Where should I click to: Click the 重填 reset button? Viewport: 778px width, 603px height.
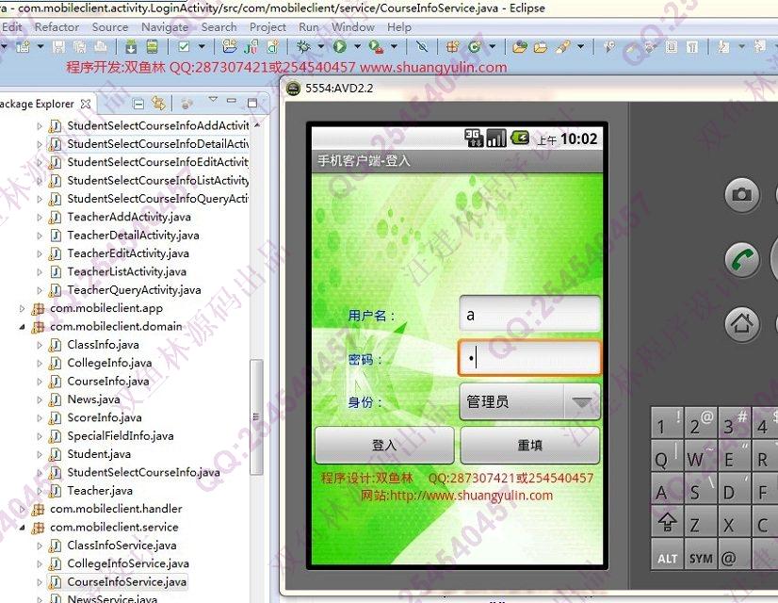(x=529, y=446)
